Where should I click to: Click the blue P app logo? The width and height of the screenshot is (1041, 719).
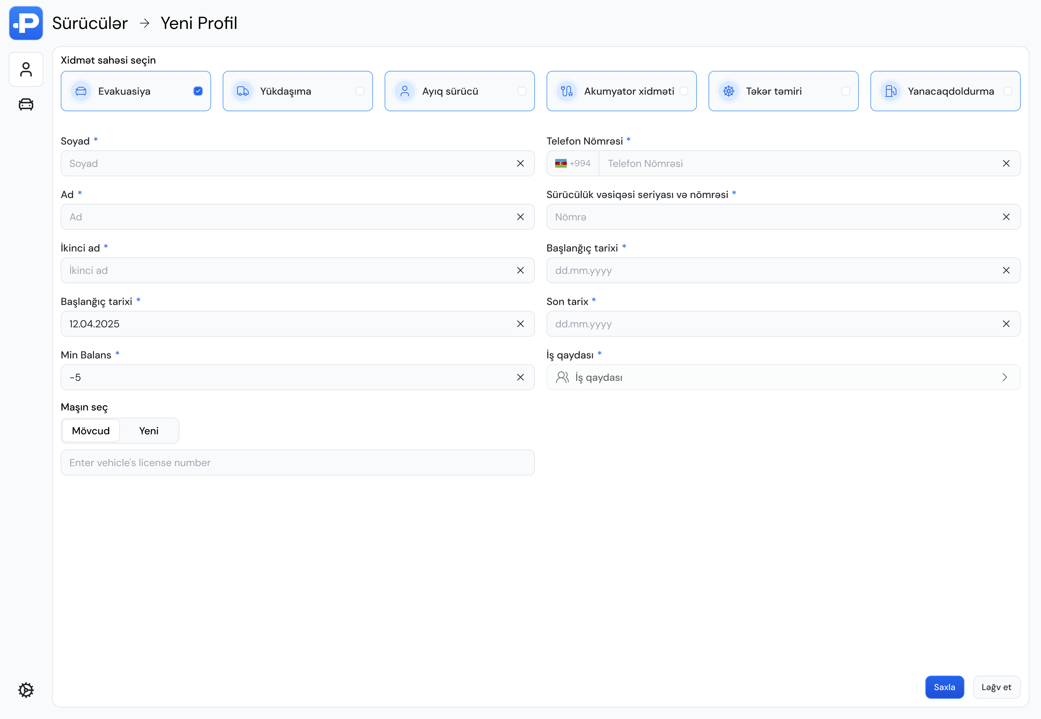26,23
